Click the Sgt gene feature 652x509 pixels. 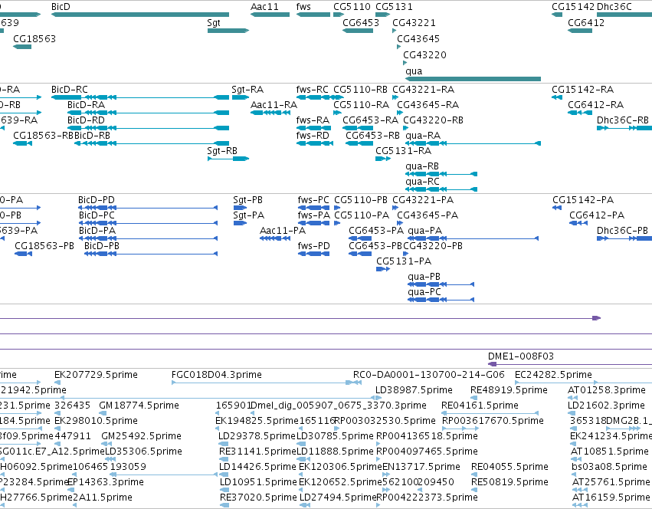pos(228,31)
